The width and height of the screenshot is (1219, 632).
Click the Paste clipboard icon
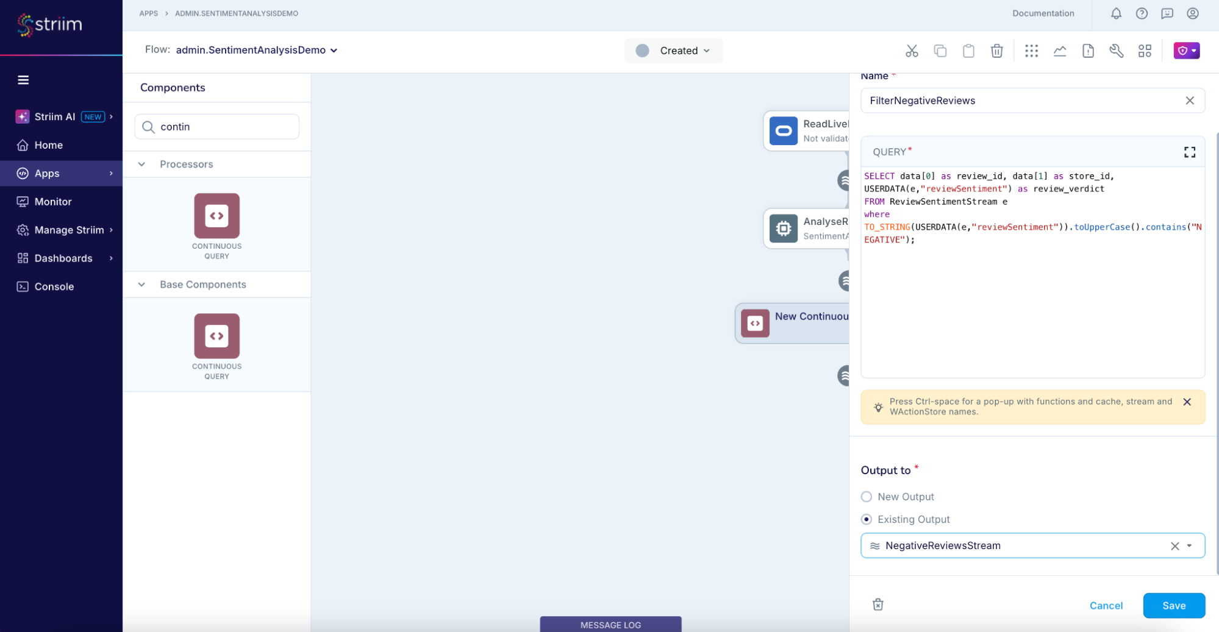(968, 51)
